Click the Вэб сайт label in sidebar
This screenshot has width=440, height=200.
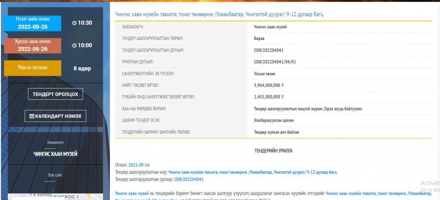[55, 175]
